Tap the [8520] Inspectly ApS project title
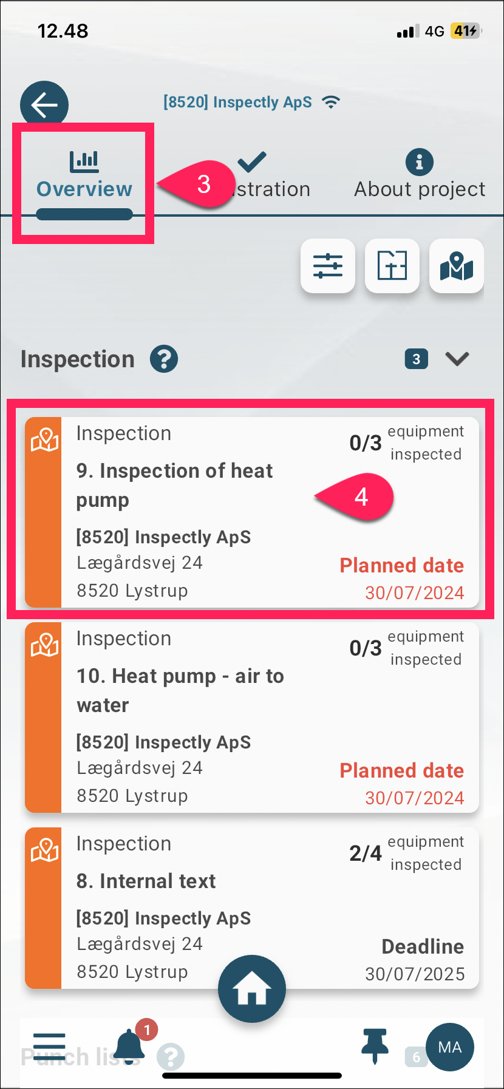This screenshot has width=504, height=1089. tap(237, 102)
